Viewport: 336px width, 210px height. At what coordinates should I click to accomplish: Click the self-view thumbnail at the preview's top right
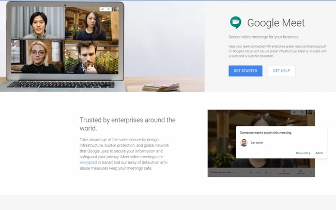pyautogui.click(x=310, y=112)
